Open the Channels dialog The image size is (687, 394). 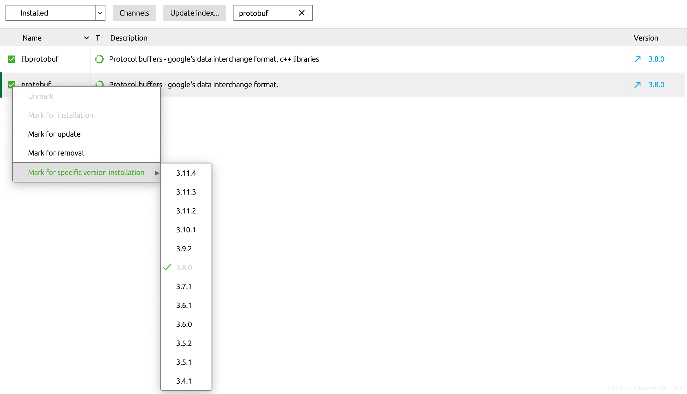tap(134, 13)
